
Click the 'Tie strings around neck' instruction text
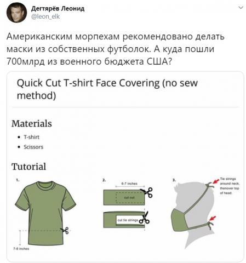[230, 186]
